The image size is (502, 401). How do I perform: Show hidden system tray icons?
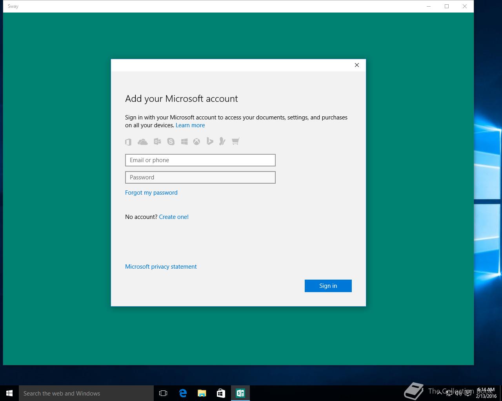tap(439, 393)
